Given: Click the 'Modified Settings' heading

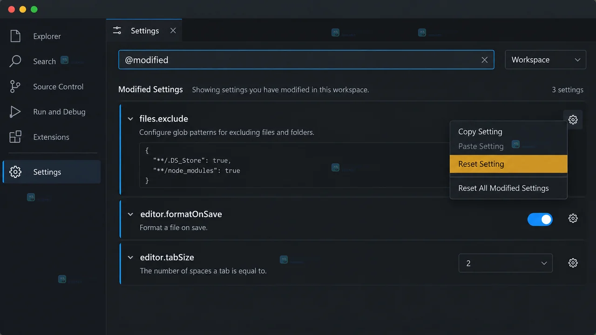Looking at the screenshot, I should (150, 89).
